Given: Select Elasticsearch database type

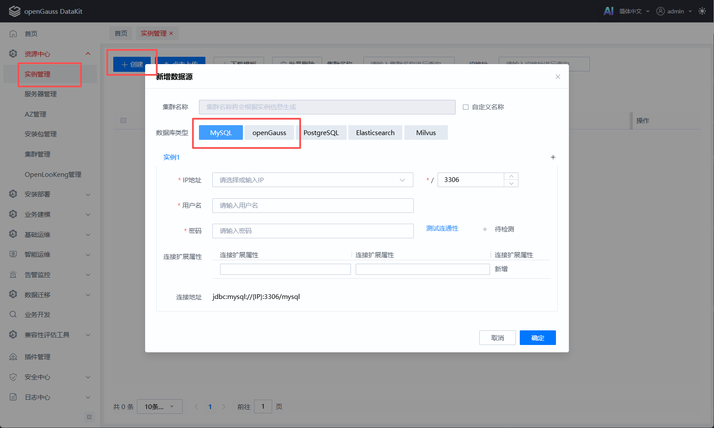Looking at the screenshot, I should (375, 132).
